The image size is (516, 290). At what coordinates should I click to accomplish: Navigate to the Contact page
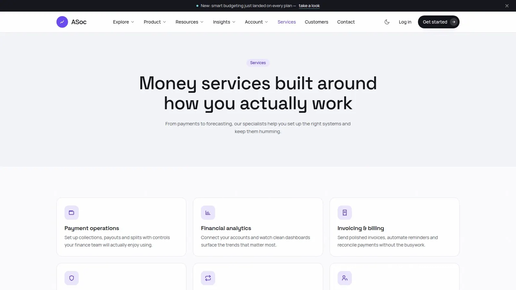click(346, 22)
